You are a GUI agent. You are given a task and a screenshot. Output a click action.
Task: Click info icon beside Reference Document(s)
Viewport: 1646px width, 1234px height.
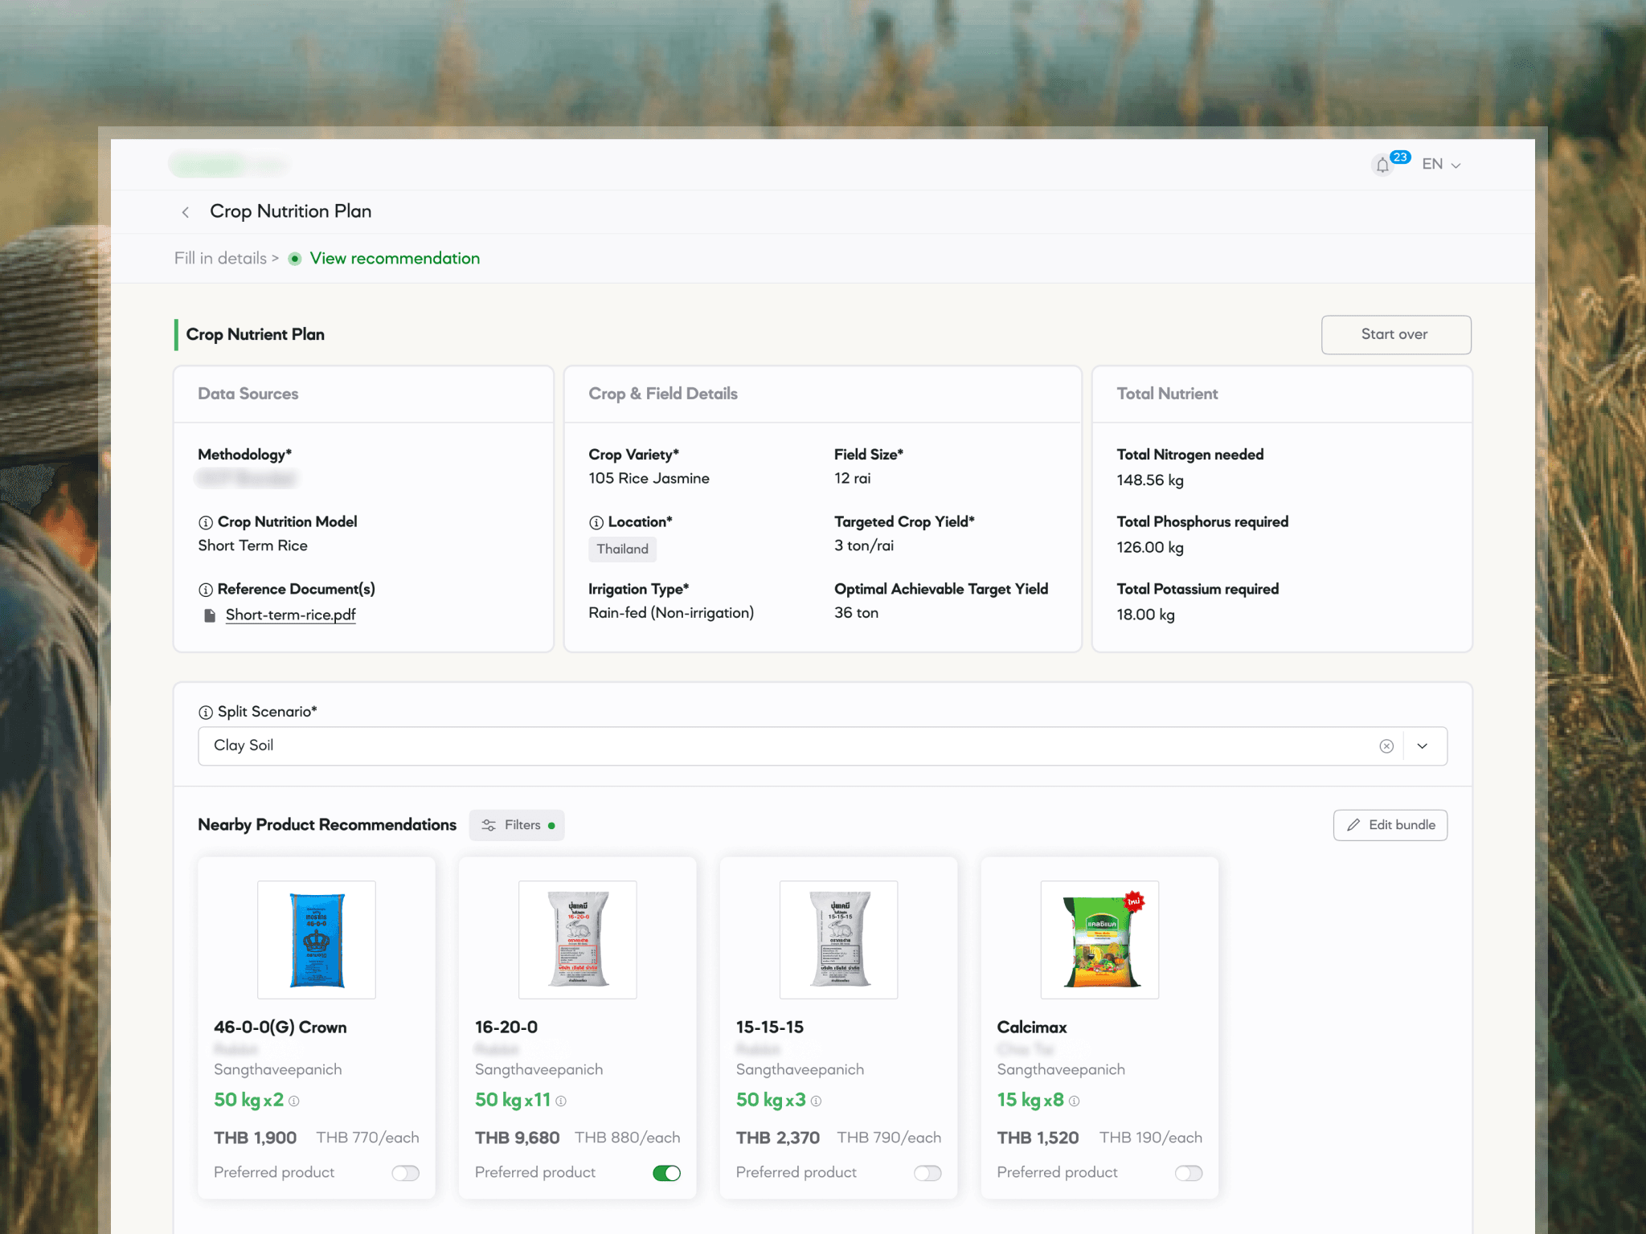point(206,590)
